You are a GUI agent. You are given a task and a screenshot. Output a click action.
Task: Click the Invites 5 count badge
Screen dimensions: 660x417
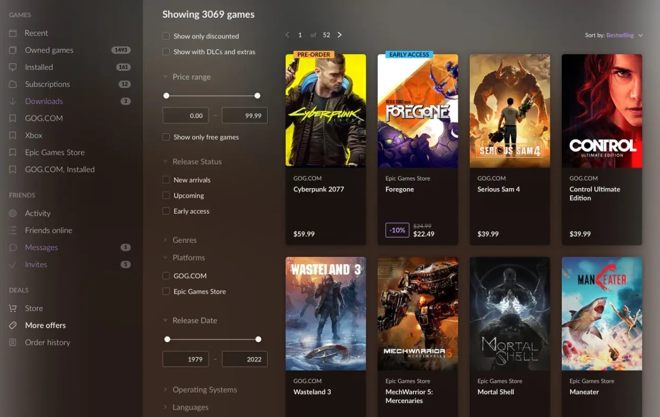pyautogui.click(x=126, y=265)
